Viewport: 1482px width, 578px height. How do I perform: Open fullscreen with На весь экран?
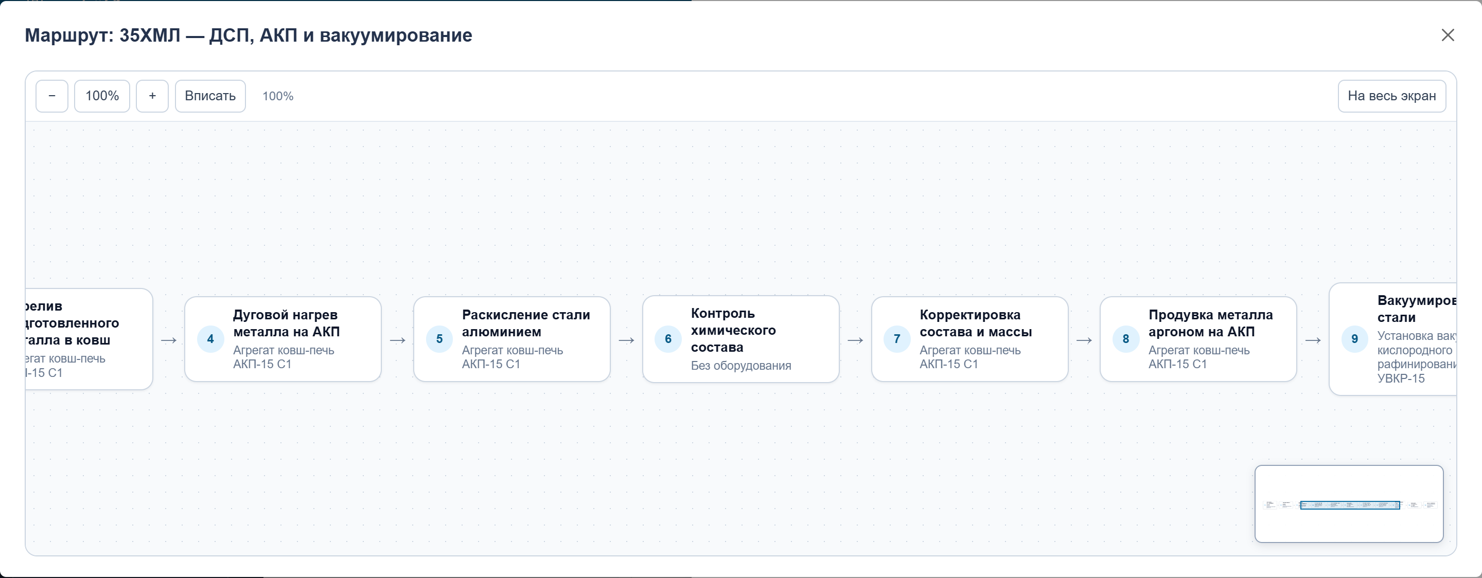click(1391, 96)
